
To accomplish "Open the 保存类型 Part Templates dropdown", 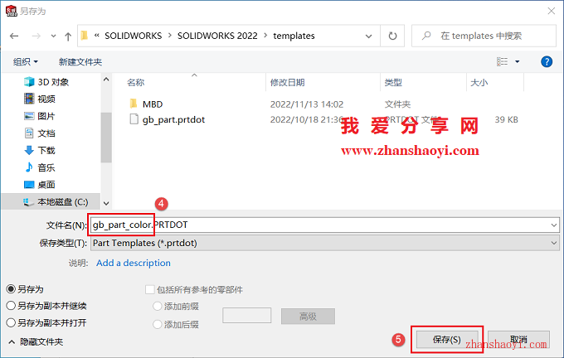I will click(325, 243).
